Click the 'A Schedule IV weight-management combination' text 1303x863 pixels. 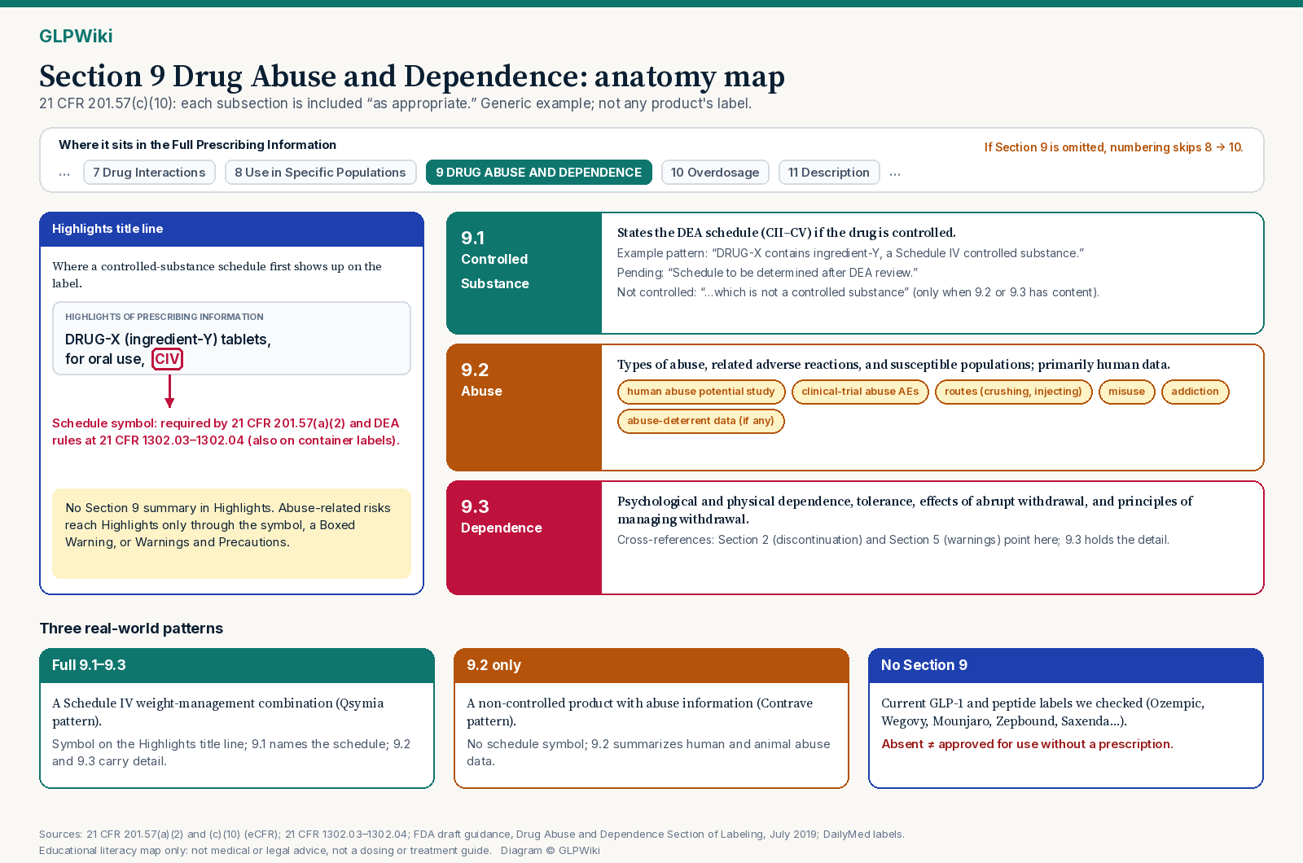[x=217, y=712]
